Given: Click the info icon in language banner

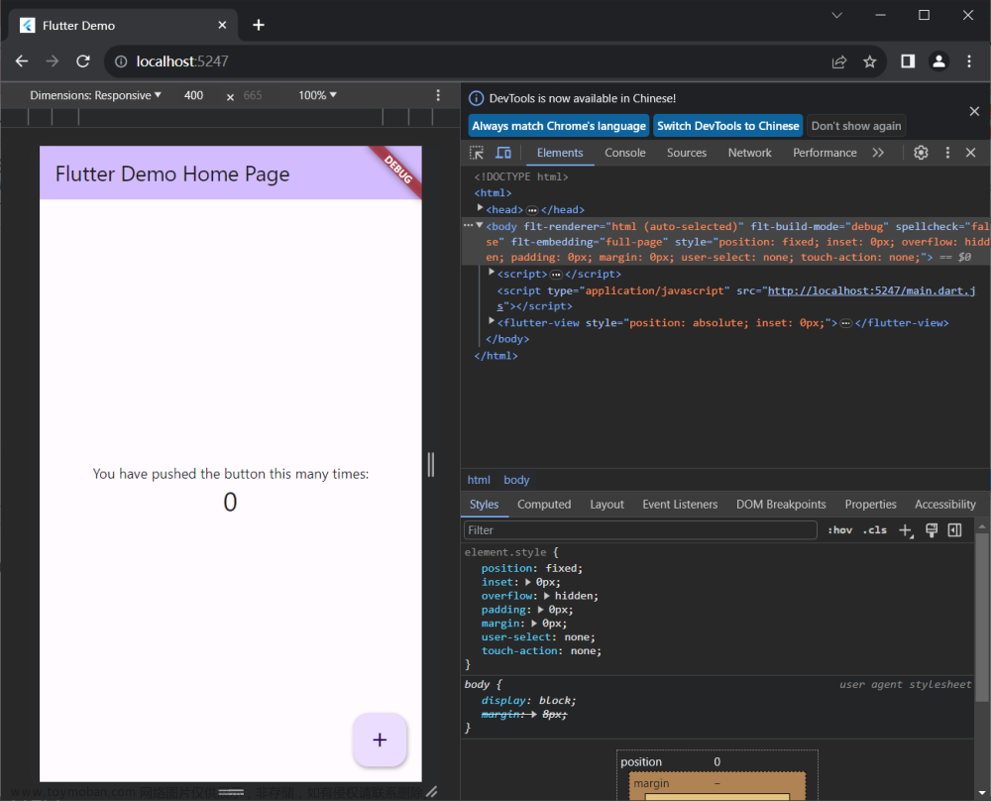Looking at the screenshot, I should [477, 98].
